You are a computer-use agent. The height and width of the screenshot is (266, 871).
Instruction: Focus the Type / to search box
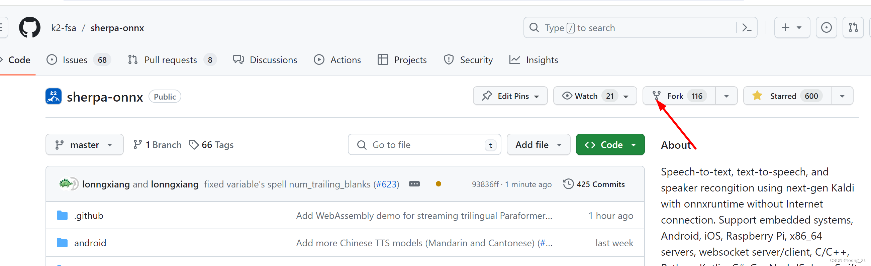pos(640,28)
